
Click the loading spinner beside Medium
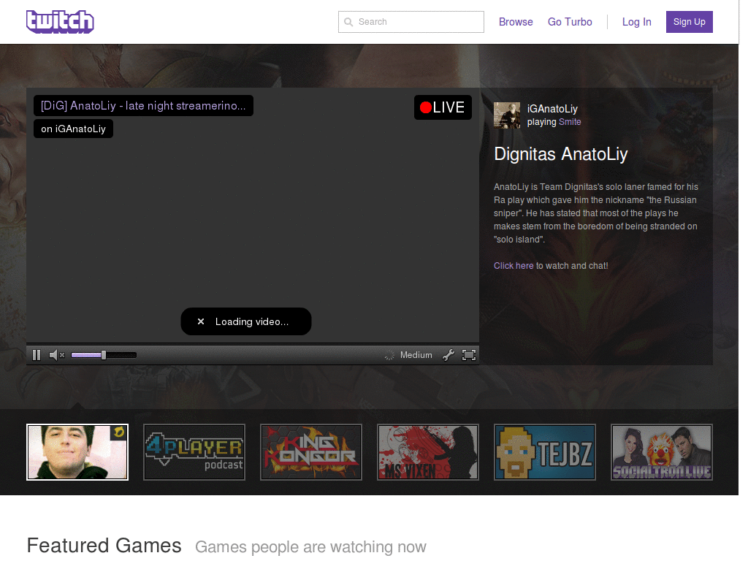point(389,355)
